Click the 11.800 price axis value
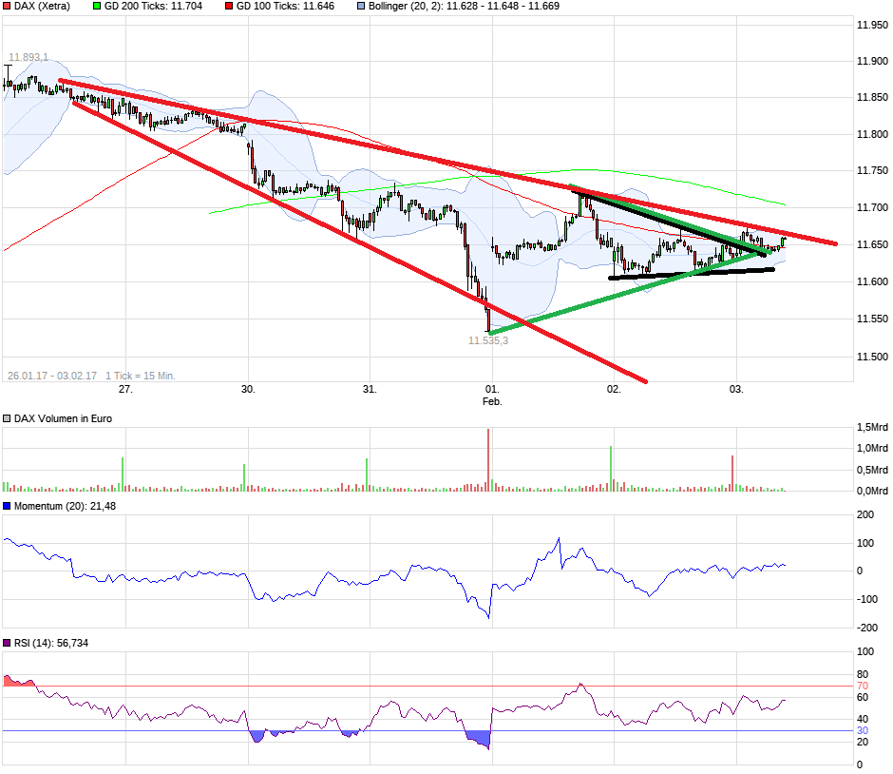This screenshot has height=774, width=893. (x=872, y=134)
